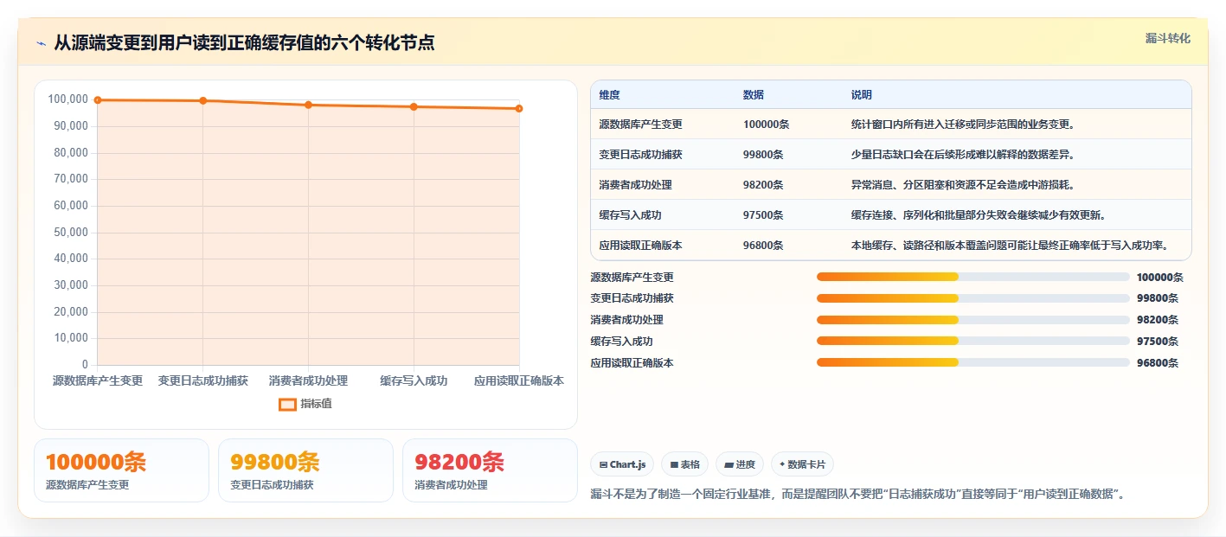Click progress value 97500条
This screenshot has width=1226, height=537.
[x=1158, y=341]
